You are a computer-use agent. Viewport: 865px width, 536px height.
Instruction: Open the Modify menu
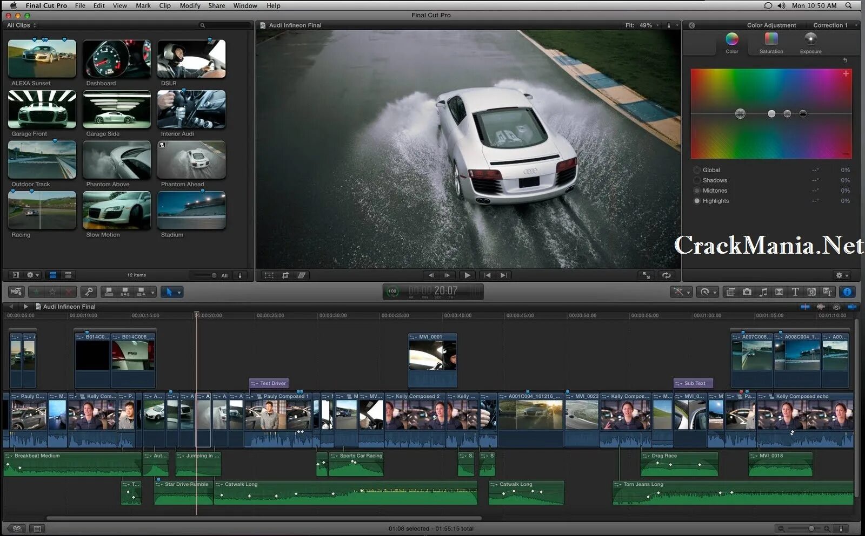point(190,5)
